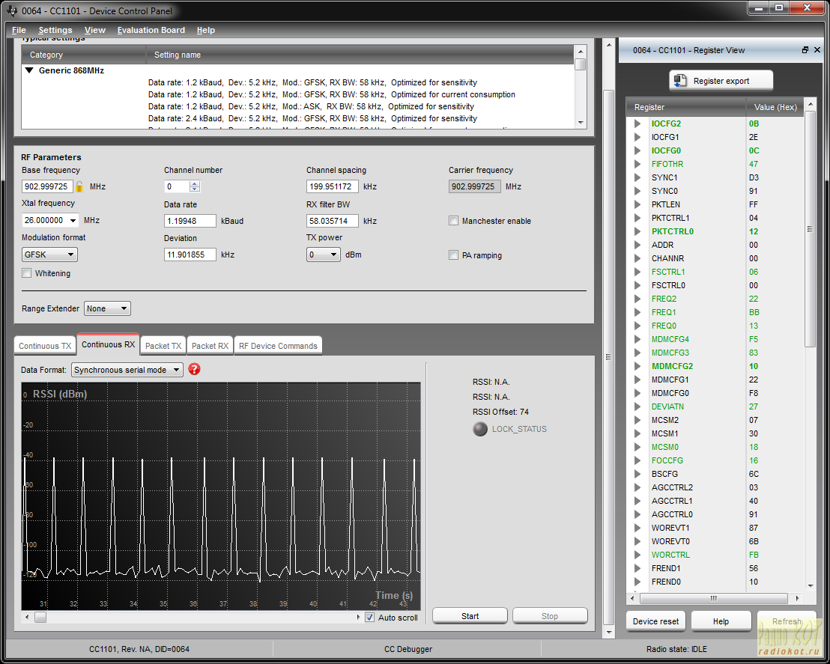Click the register list horizontal scrollbar
The height and width of the screenshot is (664, 830).
tap(714, 598)
